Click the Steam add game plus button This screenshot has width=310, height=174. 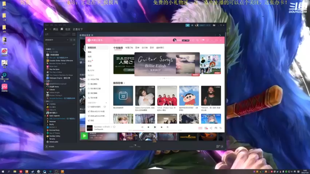coord(46,147)
